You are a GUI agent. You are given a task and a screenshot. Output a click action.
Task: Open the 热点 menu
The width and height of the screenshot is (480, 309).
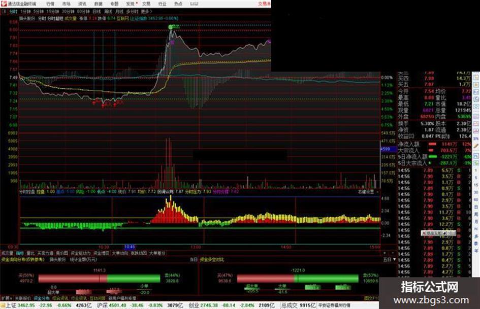point(178,4)
